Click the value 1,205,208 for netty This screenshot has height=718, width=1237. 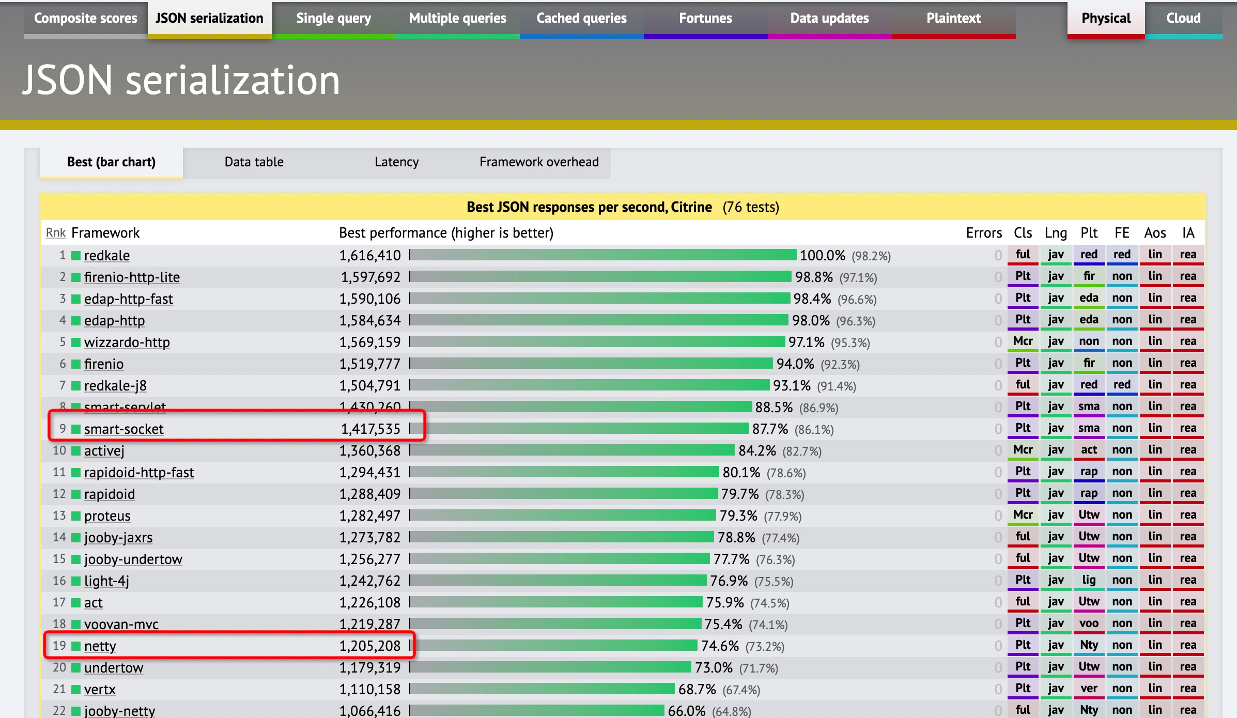370,646
